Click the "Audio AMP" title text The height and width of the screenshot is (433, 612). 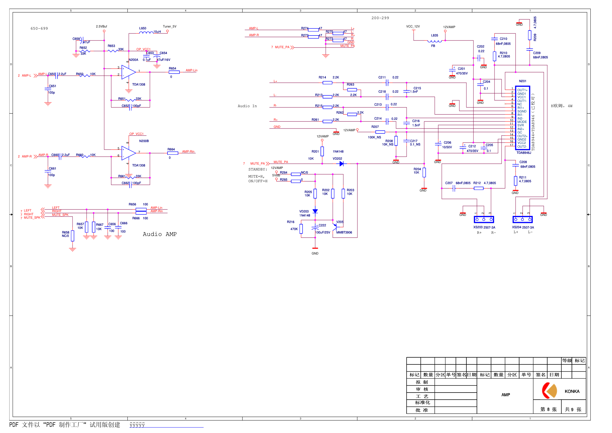point(159,234)
